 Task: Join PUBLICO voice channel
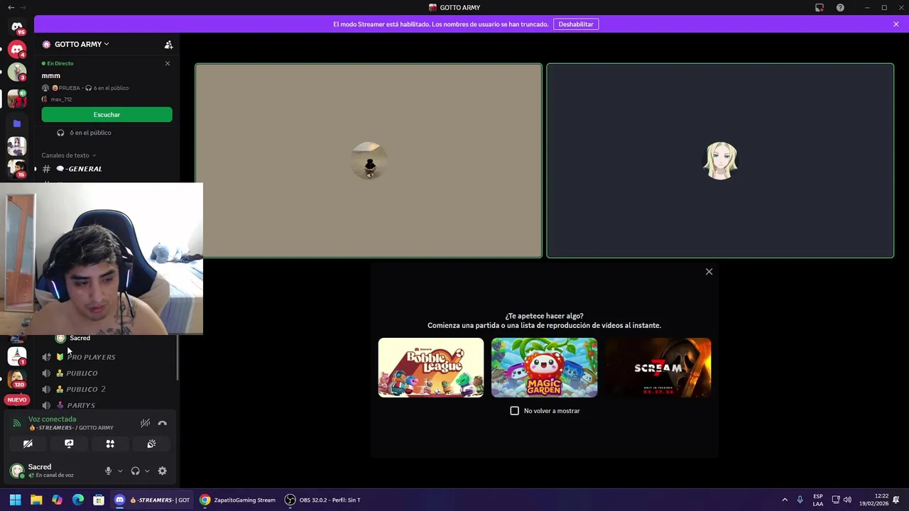[82, 373]
